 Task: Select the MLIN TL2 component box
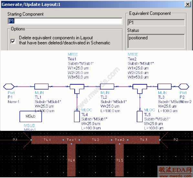(x=107, y=87)
